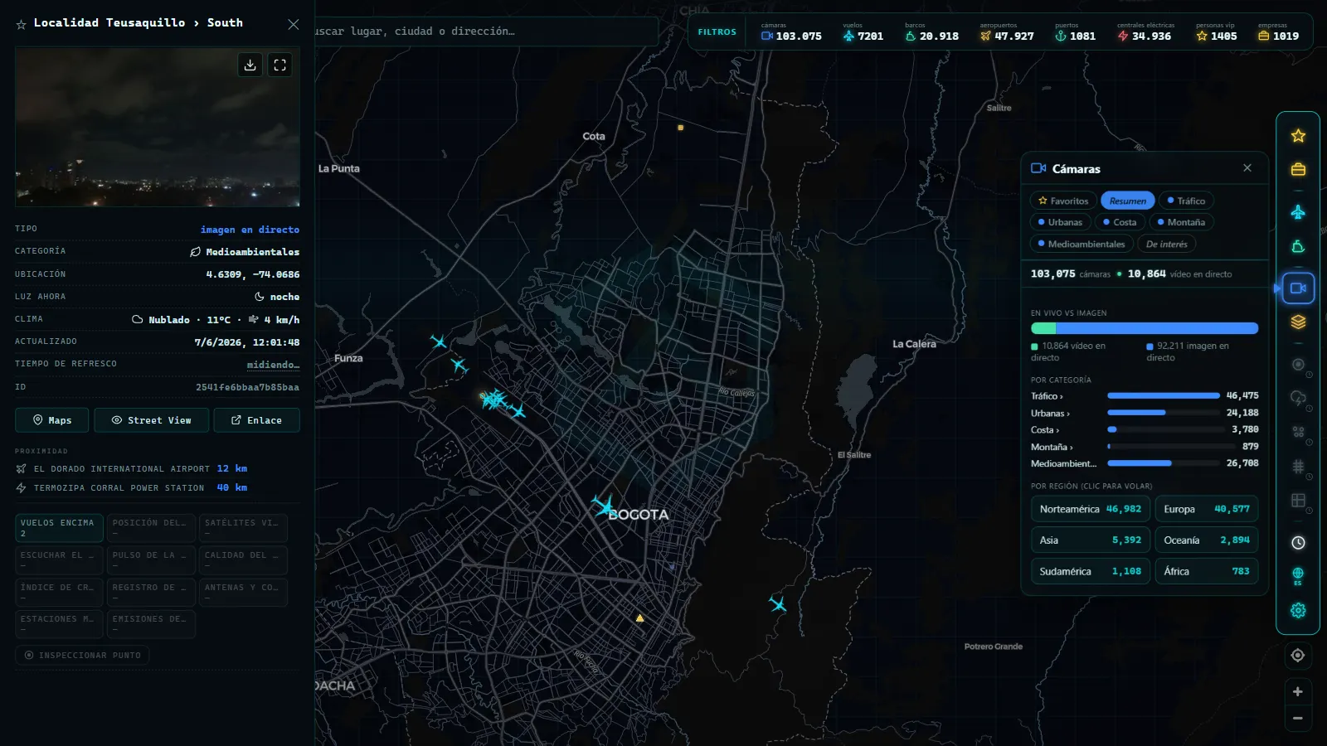Viewport: 1327px width, 746px height.
Task: Open the Vuelos Encima tile
Action: click(x=59, y=528)
